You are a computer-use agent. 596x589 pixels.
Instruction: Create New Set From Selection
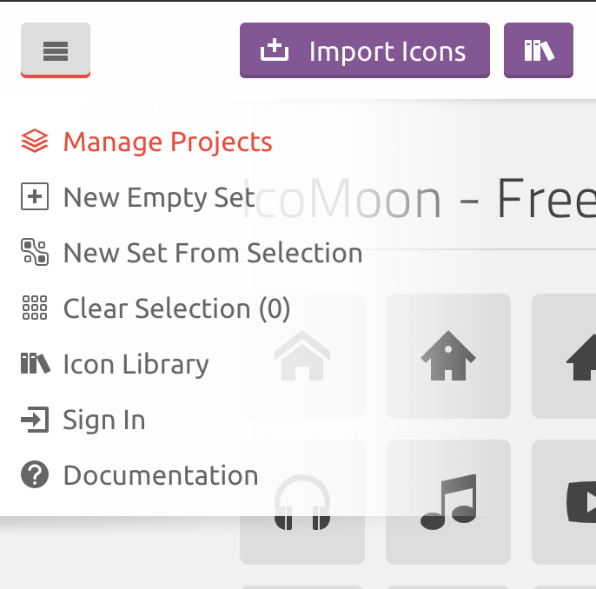coord(191,253)
